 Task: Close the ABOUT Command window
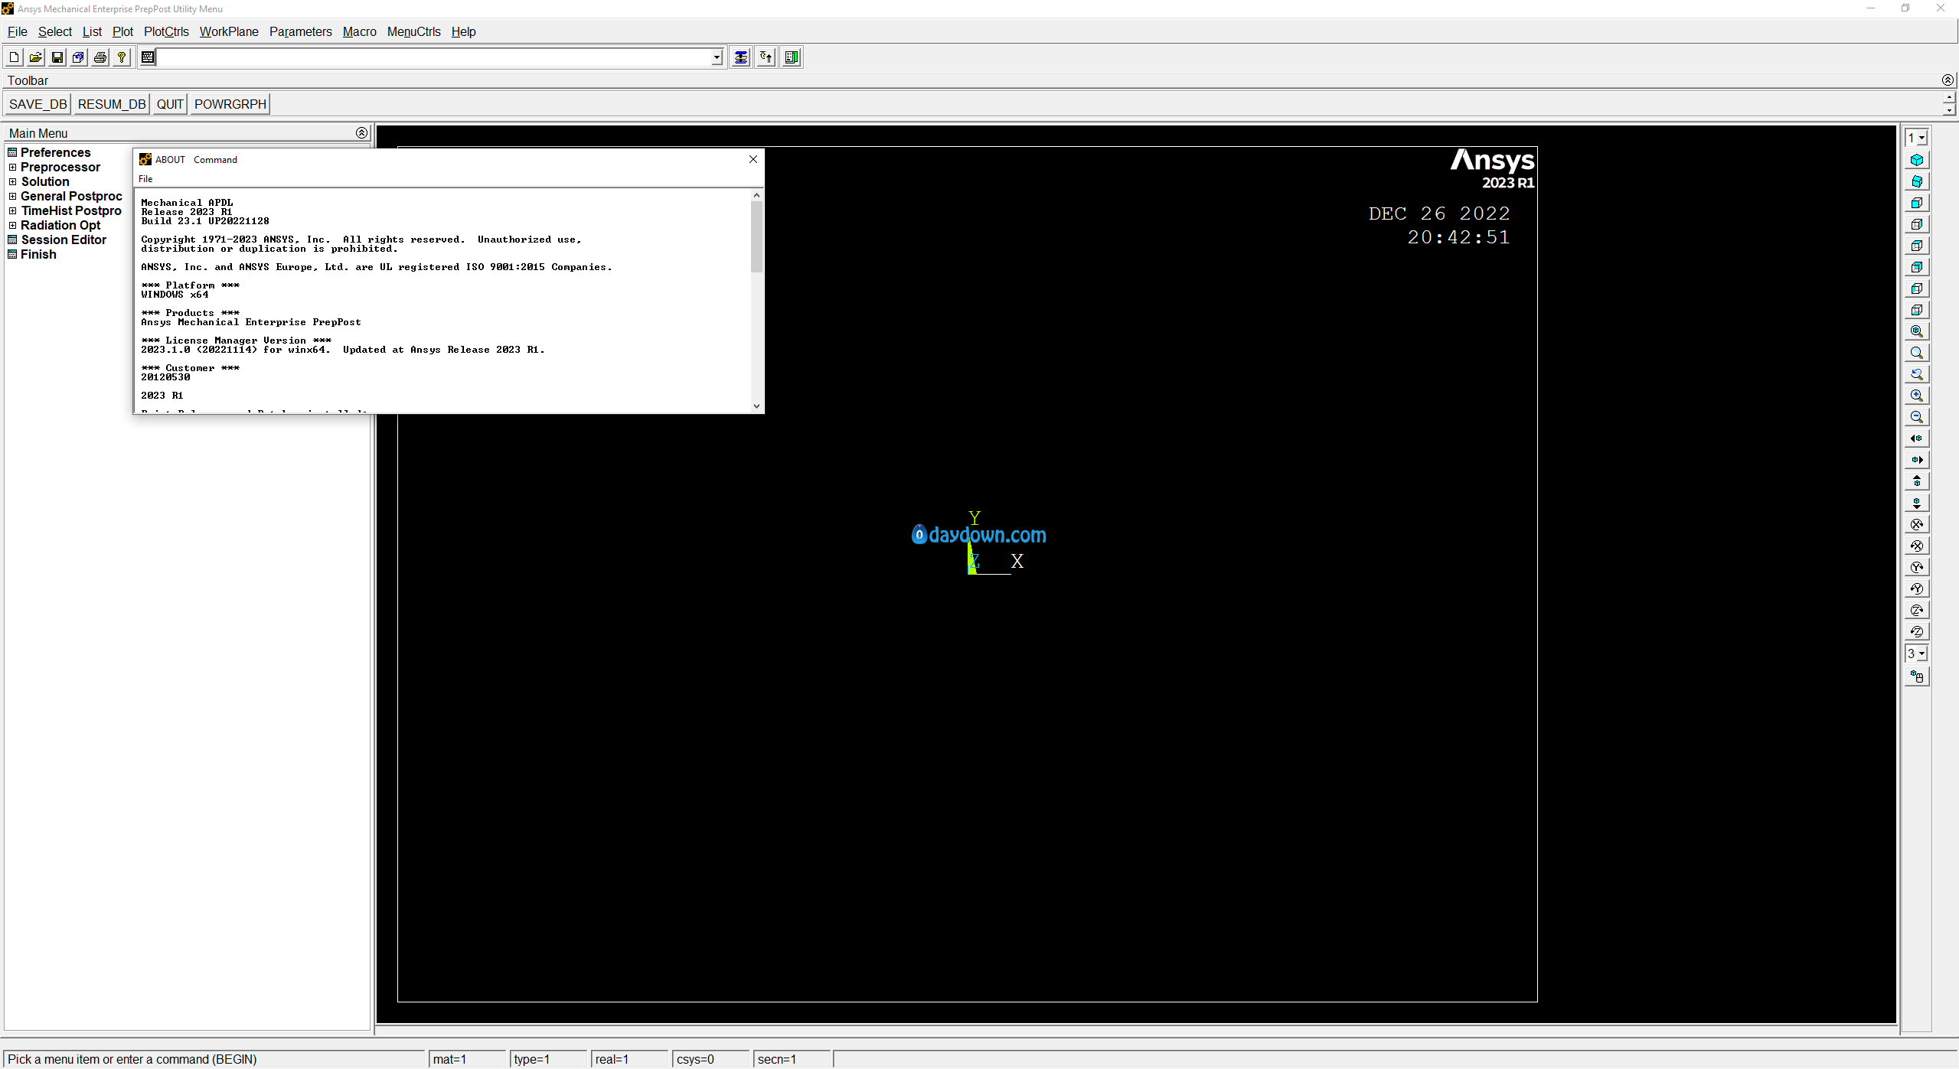[753, 159]
